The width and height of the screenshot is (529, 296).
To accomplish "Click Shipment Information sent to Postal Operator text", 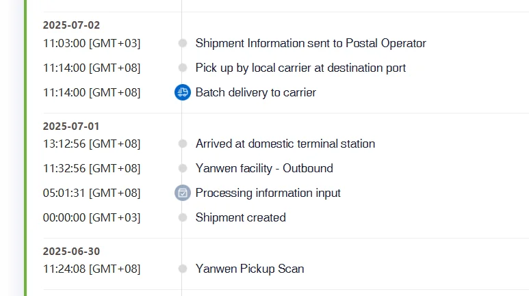I will coord(311,43).
